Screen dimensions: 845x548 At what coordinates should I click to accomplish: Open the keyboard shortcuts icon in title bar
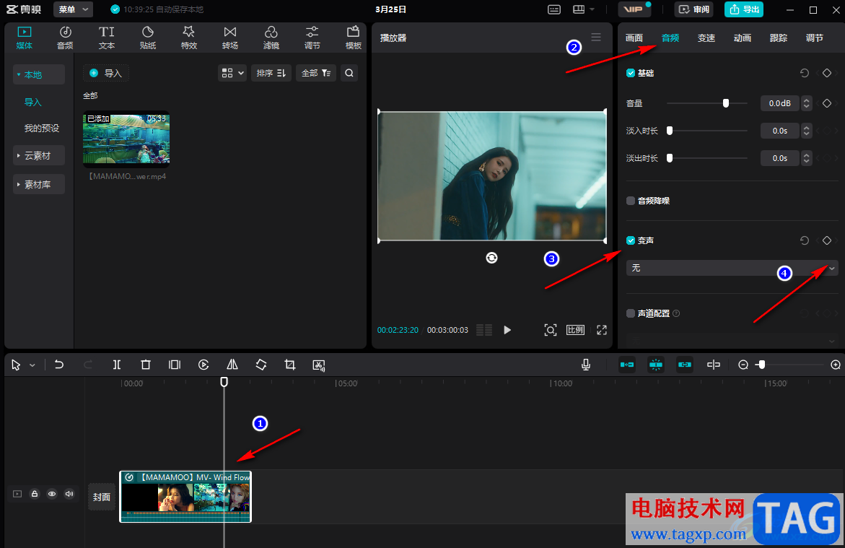click(x=554, y=9)
